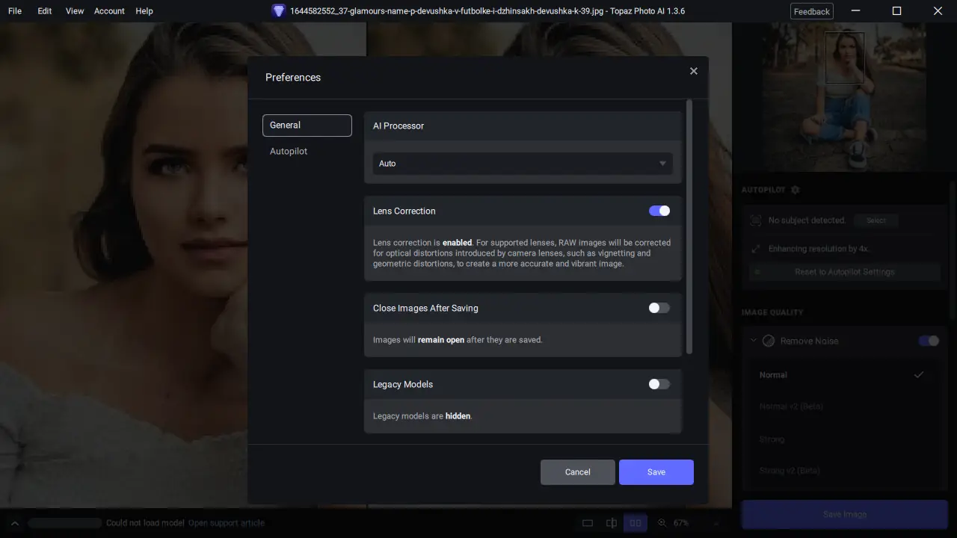Cancel the Preferences dialog
Image resolution: width=957 pixels, height=538 pixels.
578,472
